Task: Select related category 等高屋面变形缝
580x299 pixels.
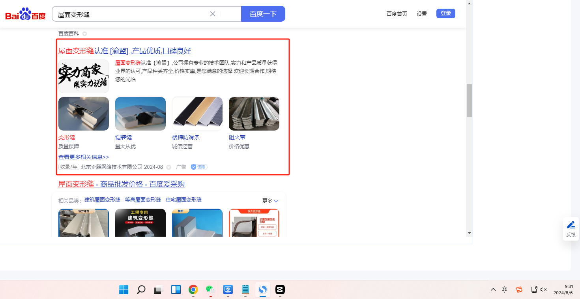Action: 143,200
